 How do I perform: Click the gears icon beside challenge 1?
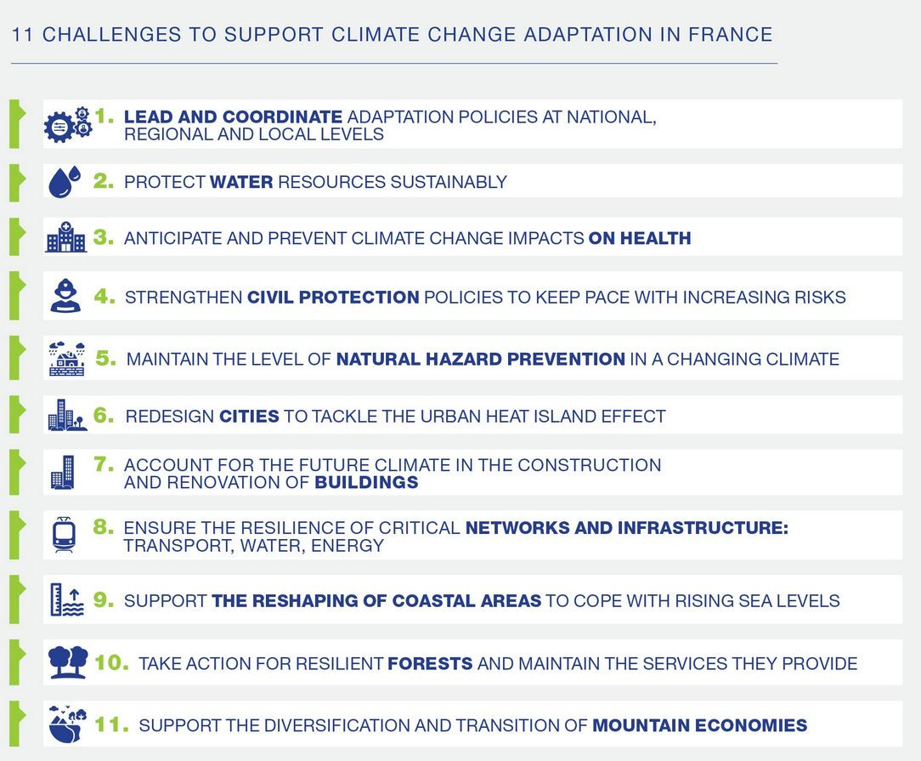[x=67, y=124]
